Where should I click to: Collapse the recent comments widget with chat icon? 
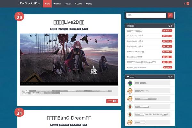(x=169, y=77)
